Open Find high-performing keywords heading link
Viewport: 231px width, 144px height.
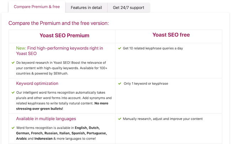59,51
